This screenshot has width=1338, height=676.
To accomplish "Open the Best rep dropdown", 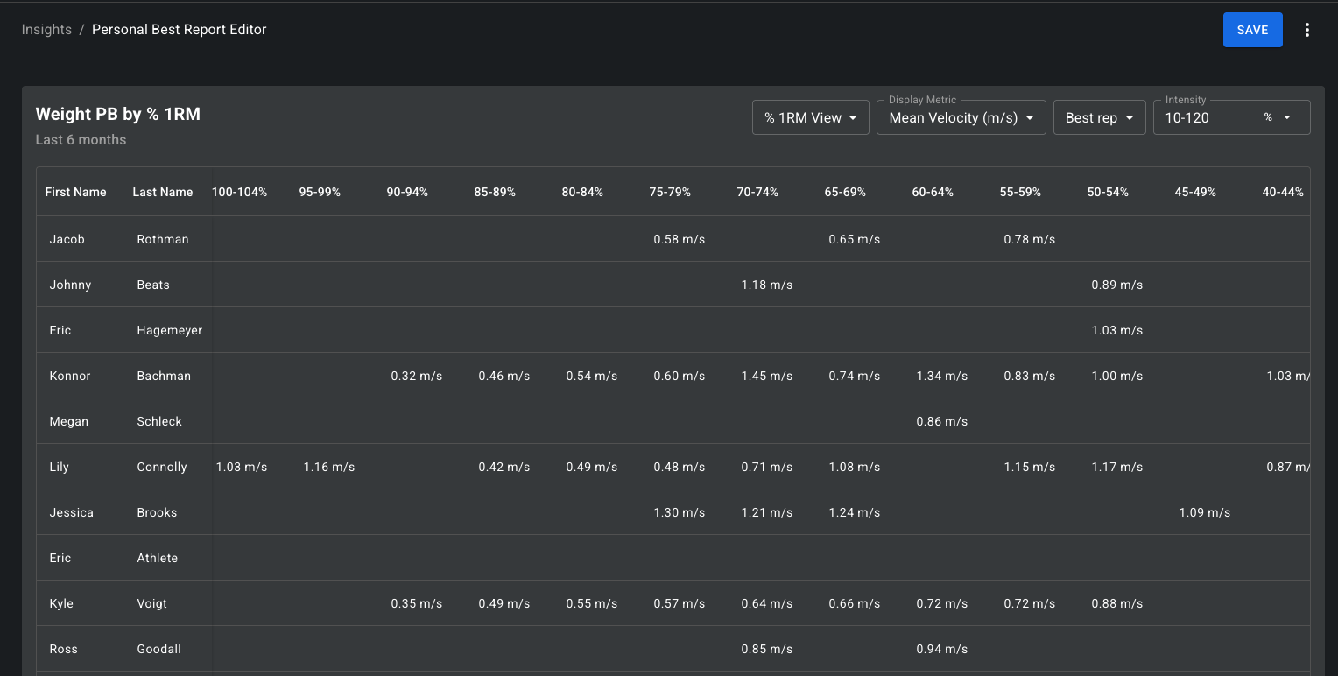I will point(1100,117).
